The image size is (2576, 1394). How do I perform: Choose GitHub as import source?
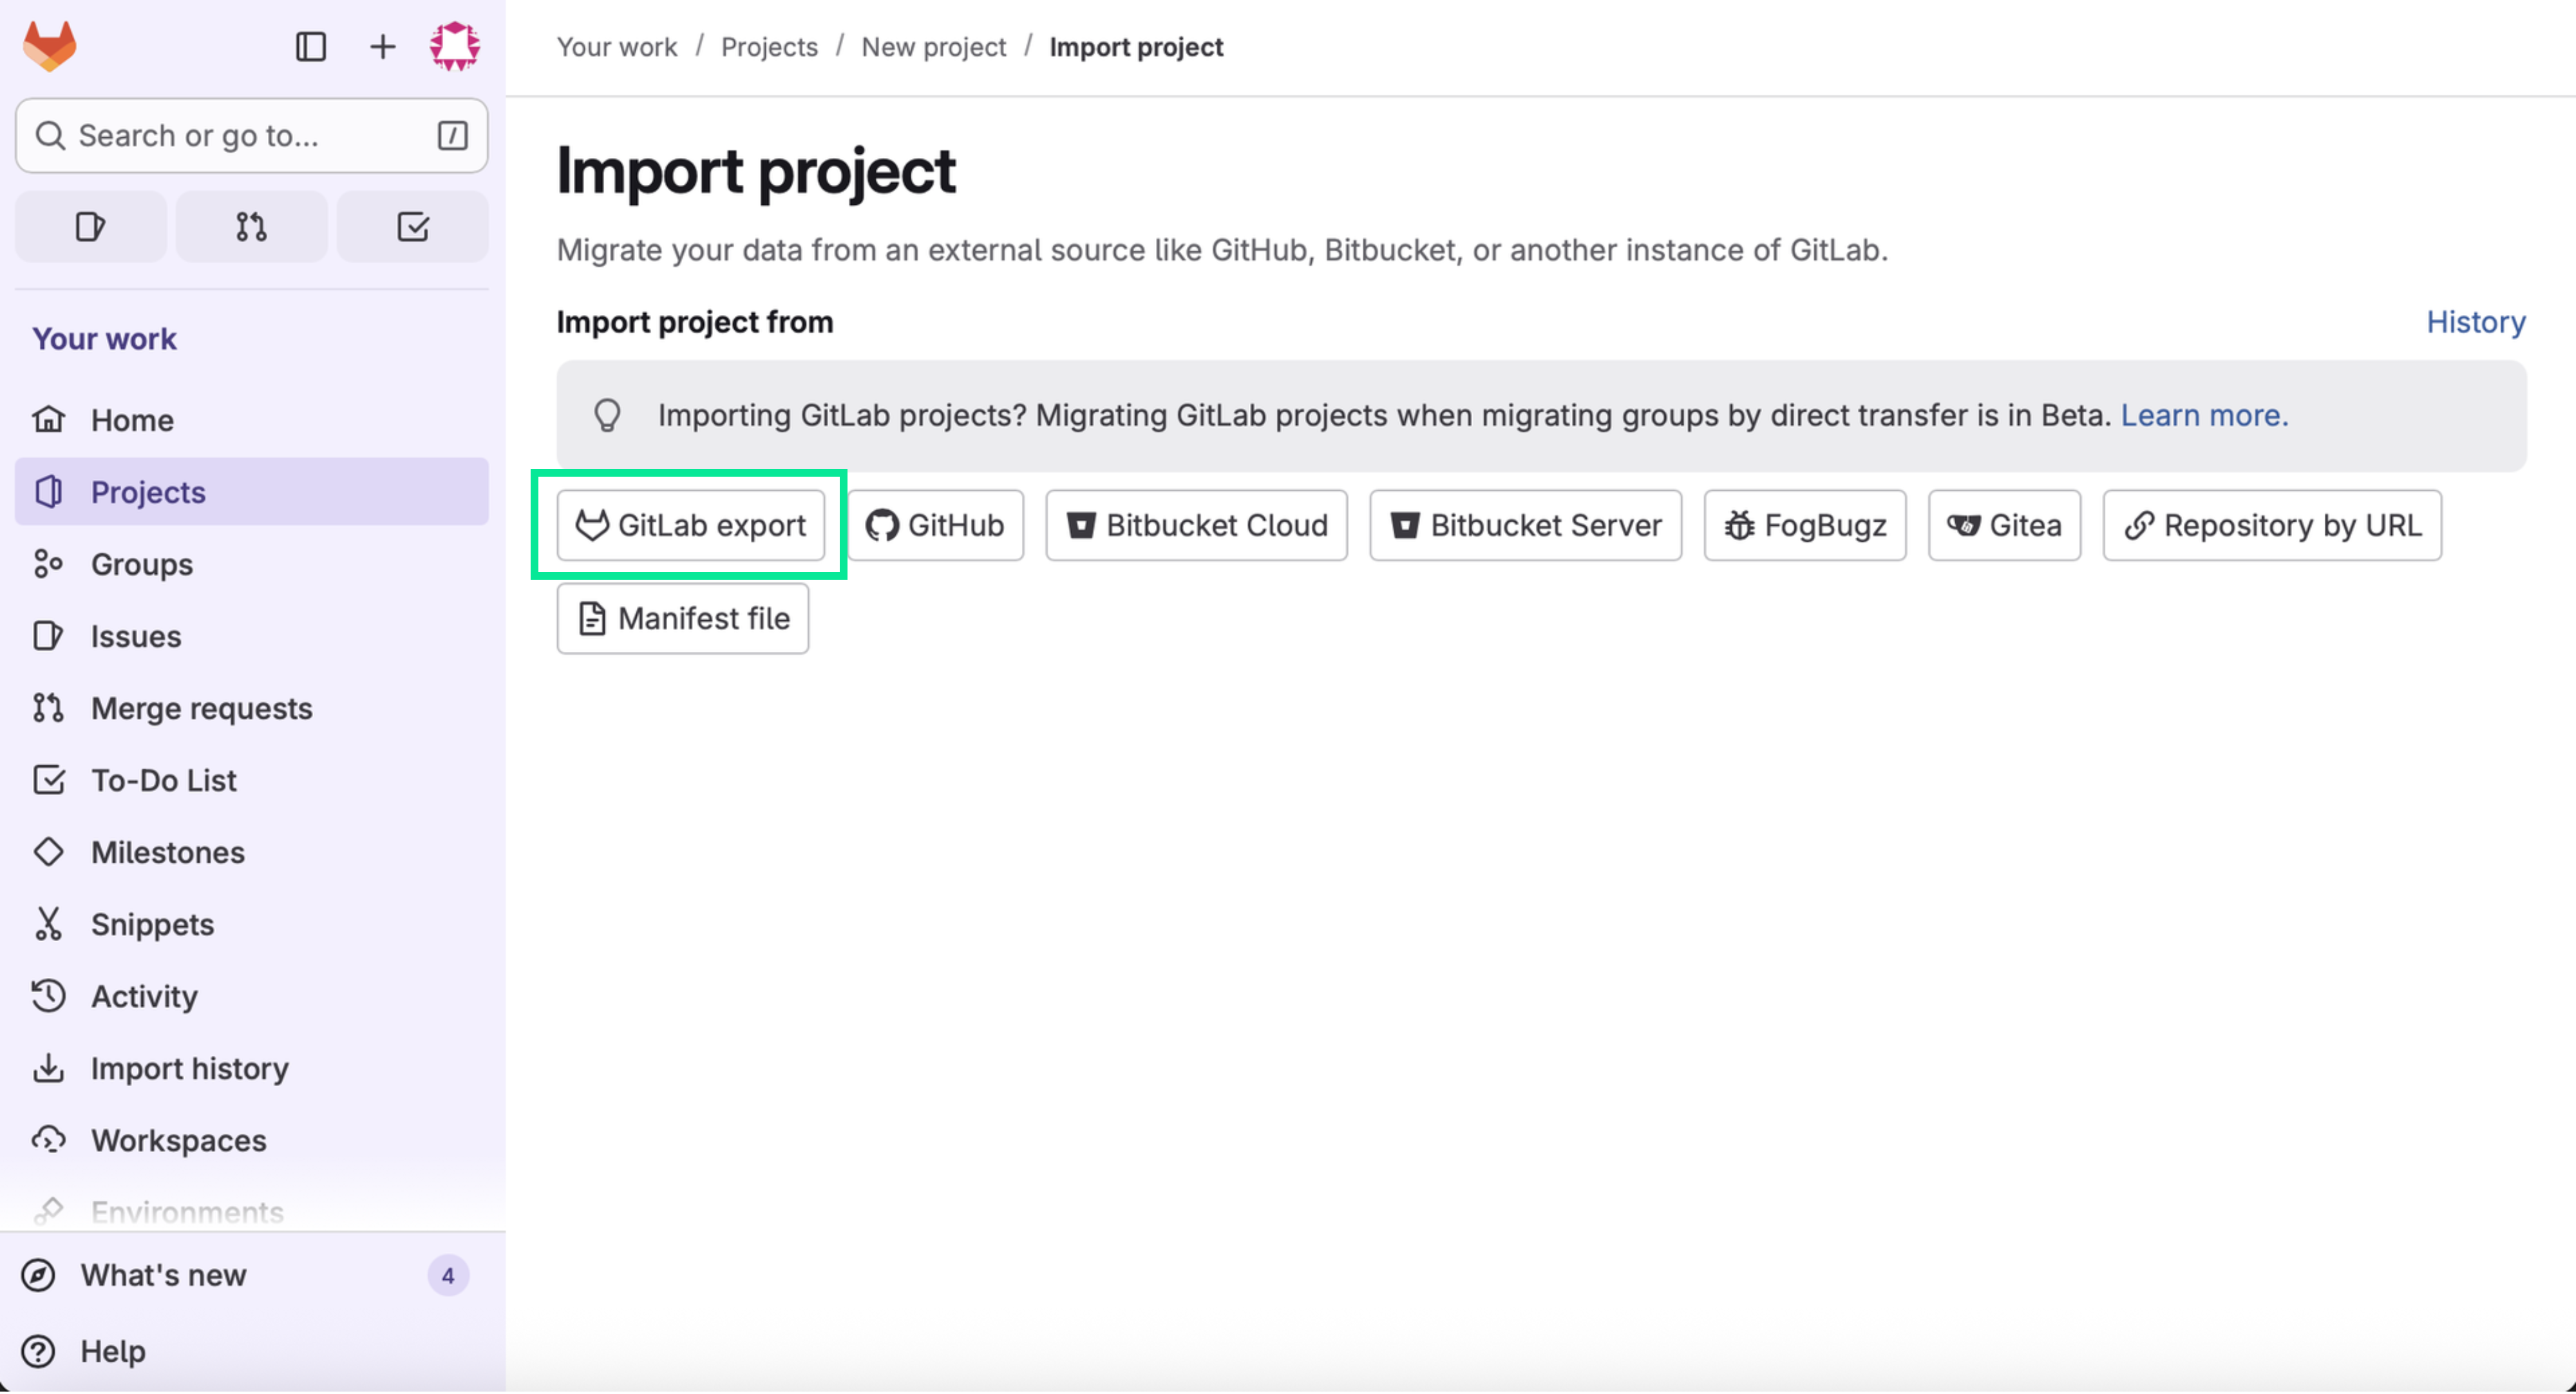pyautogui.click(x=935, y=525)
